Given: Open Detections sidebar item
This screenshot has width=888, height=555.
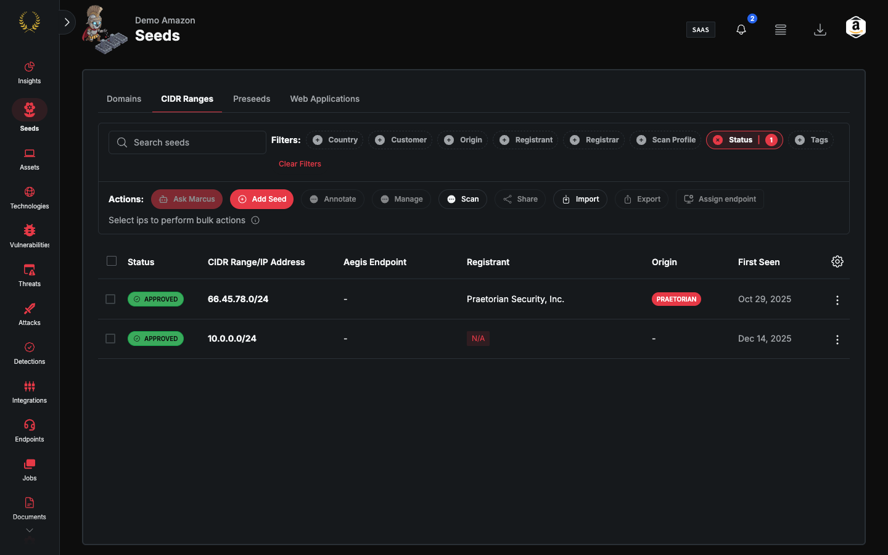Looking at the screenshot, I should pos(30,353).
